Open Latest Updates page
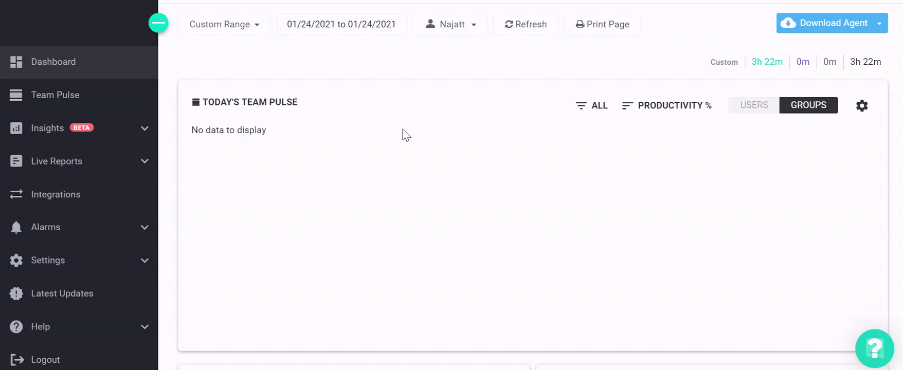This screenshot has height=370, width=903. coord(79,293)
